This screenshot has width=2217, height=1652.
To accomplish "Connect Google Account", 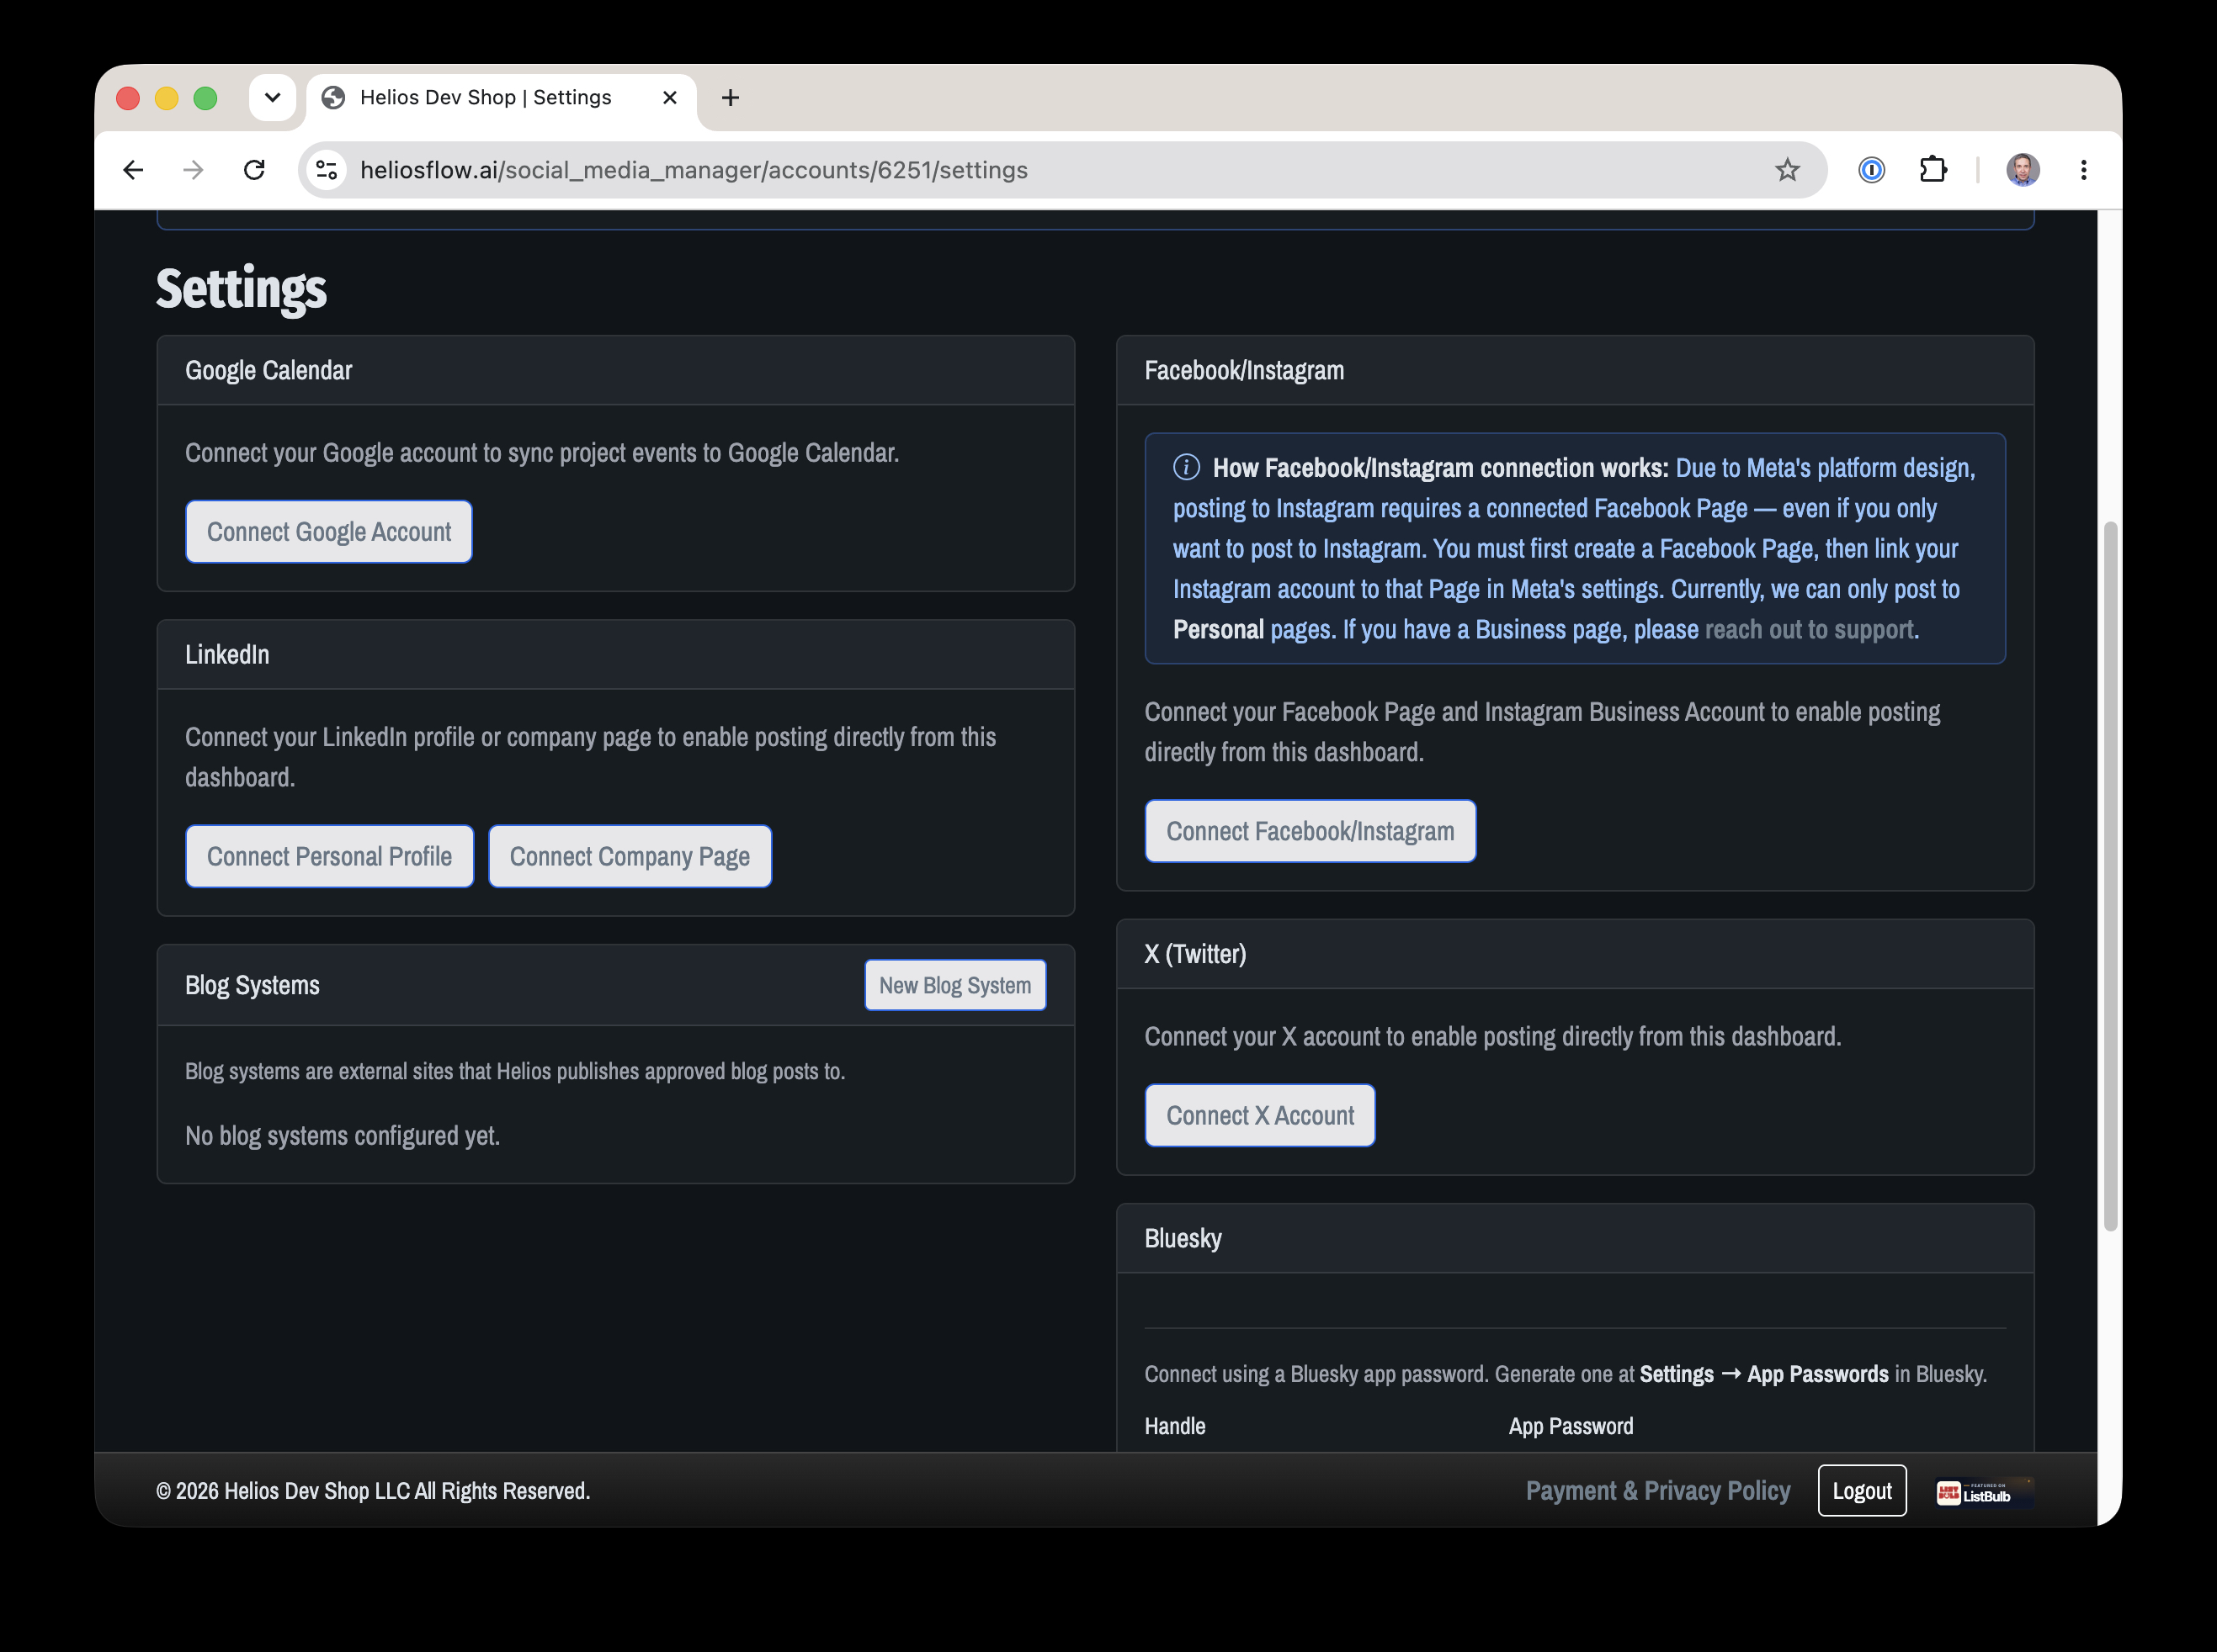I will click(328, 532).
